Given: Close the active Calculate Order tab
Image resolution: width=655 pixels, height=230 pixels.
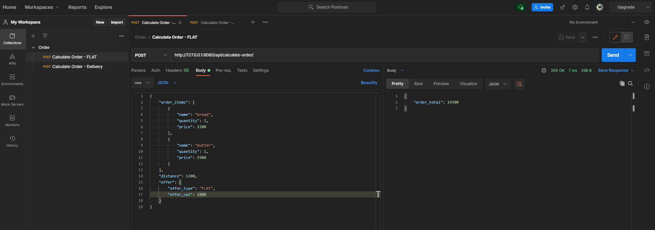Looking at the screenshot, I should [x=180, y=23].
